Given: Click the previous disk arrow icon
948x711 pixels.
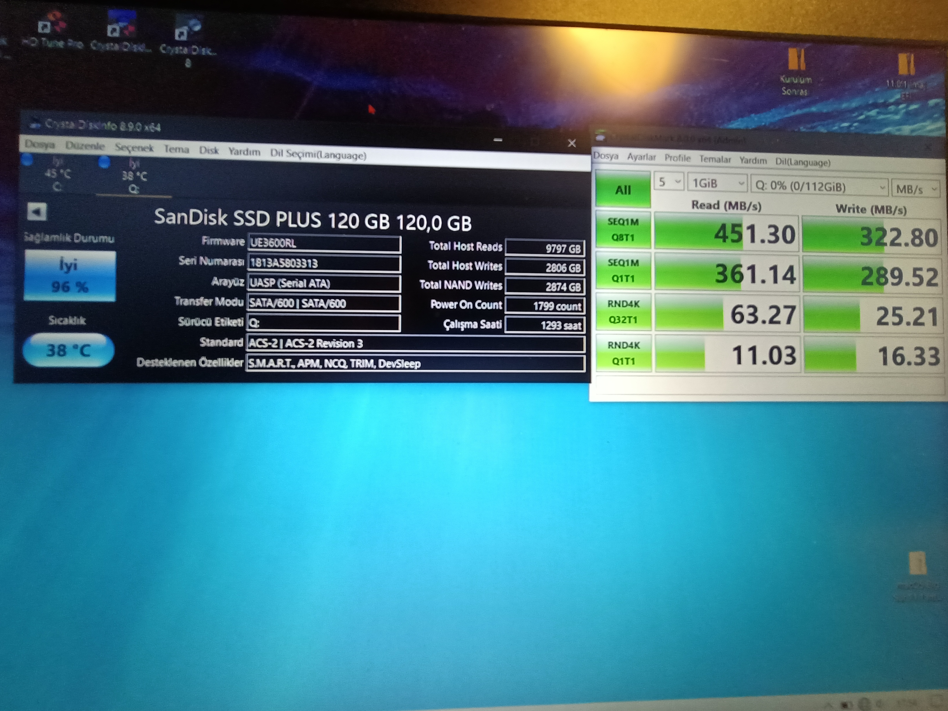Looking at the screenshot, I should tap(37, 212).
